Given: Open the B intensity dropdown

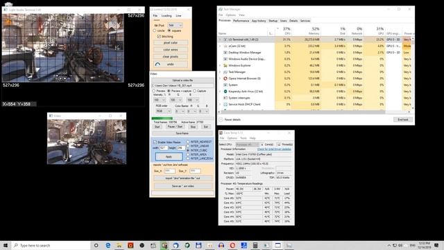Looking at the screenshot, I should tap(193, 100).
